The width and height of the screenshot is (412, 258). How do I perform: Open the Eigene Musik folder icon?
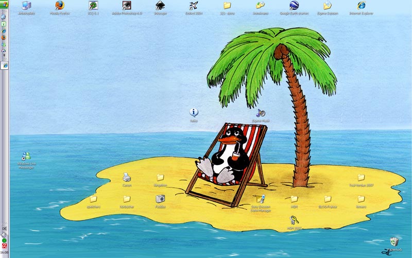[261, 113]
